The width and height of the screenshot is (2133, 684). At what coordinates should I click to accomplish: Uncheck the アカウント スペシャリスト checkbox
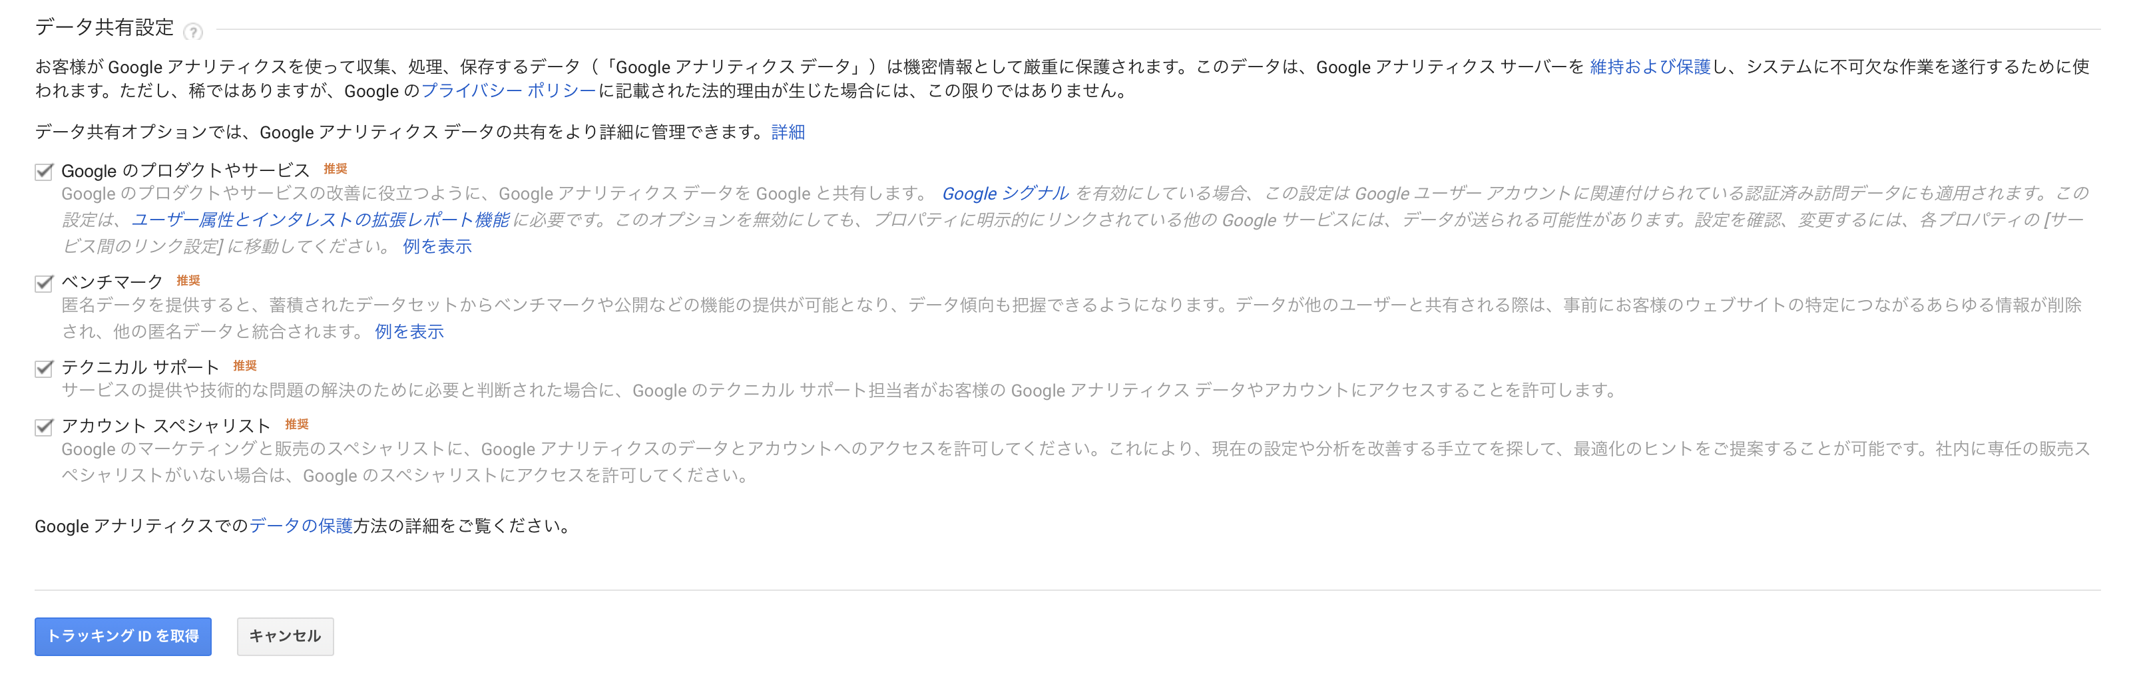[x=44, y=427]
